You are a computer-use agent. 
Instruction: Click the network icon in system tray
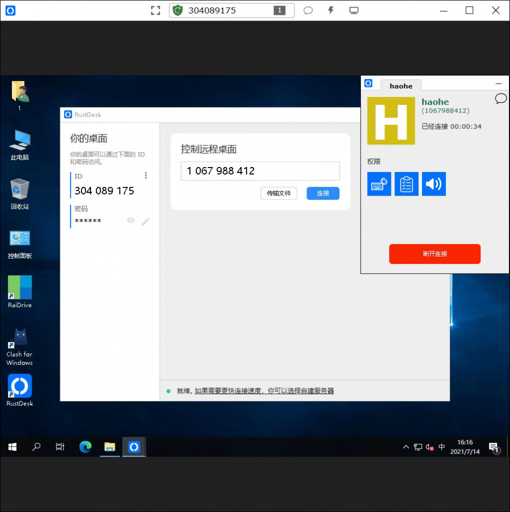pos(418,447)
